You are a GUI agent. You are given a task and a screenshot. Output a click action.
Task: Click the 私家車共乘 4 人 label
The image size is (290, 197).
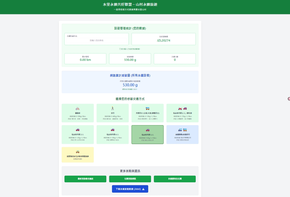[x=113, y=134]
